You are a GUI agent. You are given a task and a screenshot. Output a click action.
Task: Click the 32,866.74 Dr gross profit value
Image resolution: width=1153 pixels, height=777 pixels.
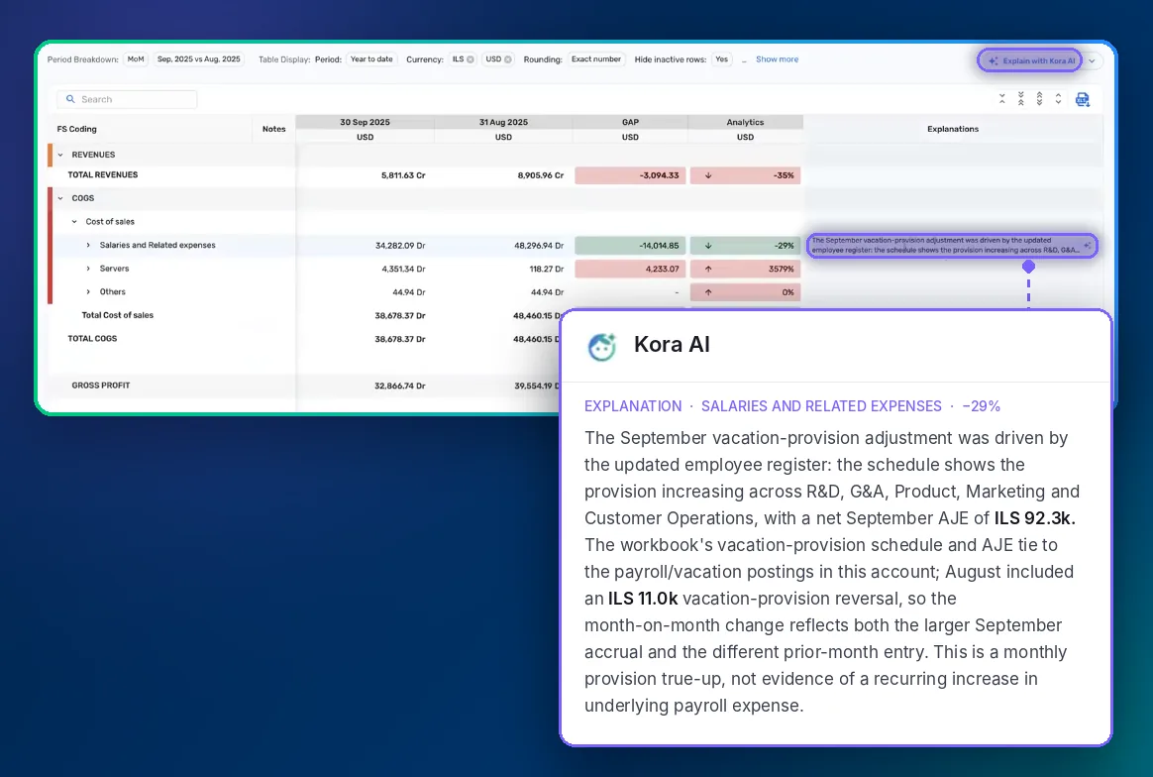tap(400, 387)
